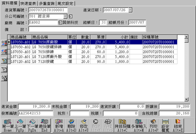Click the 結帳月份 field 2007/07
This screenshot has height=134, width=196.
137,23
